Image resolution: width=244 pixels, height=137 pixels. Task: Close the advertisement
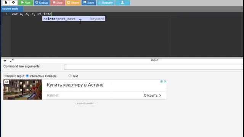click(165, 81)
